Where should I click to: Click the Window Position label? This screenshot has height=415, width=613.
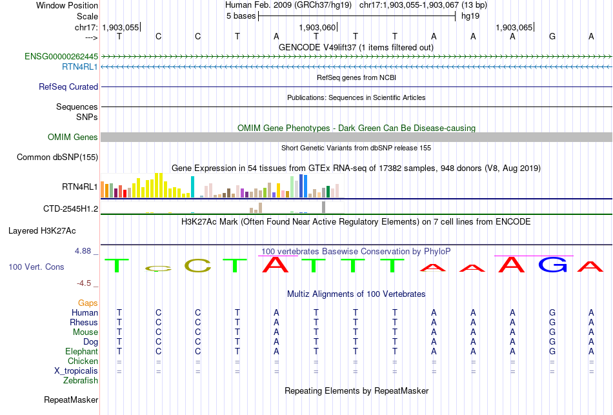tap(67, 5)
